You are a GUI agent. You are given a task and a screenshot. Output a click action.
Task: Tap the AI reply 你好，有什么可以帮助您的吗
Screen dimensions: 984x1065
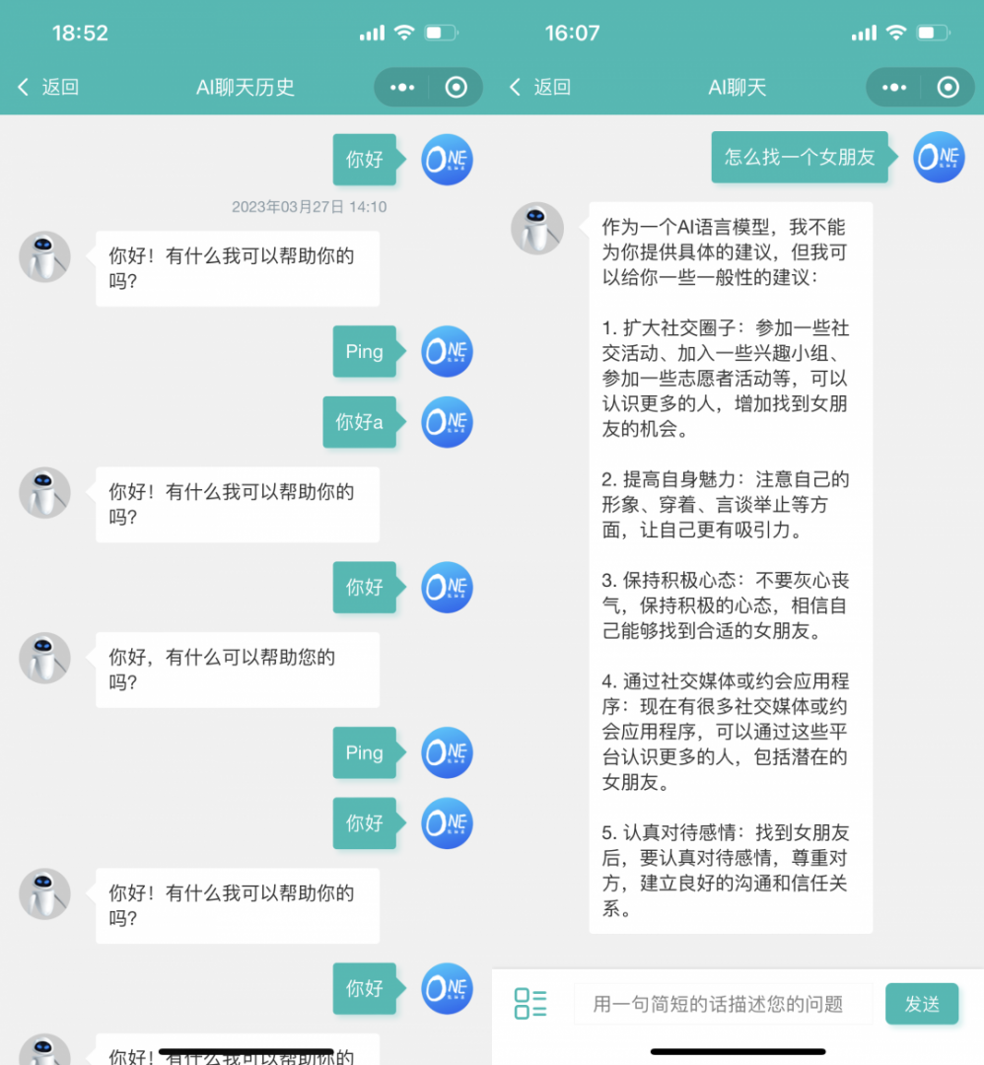[x=237, y=670]
